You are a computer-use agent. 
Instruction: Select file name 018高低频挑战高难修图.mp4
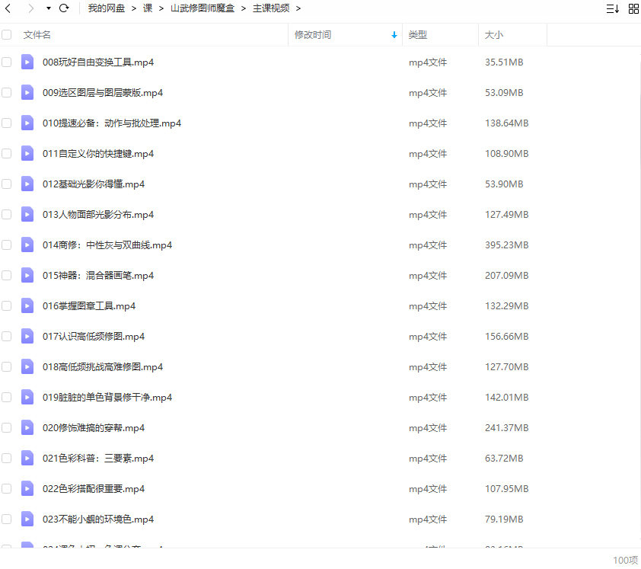(x=103, y=367)
